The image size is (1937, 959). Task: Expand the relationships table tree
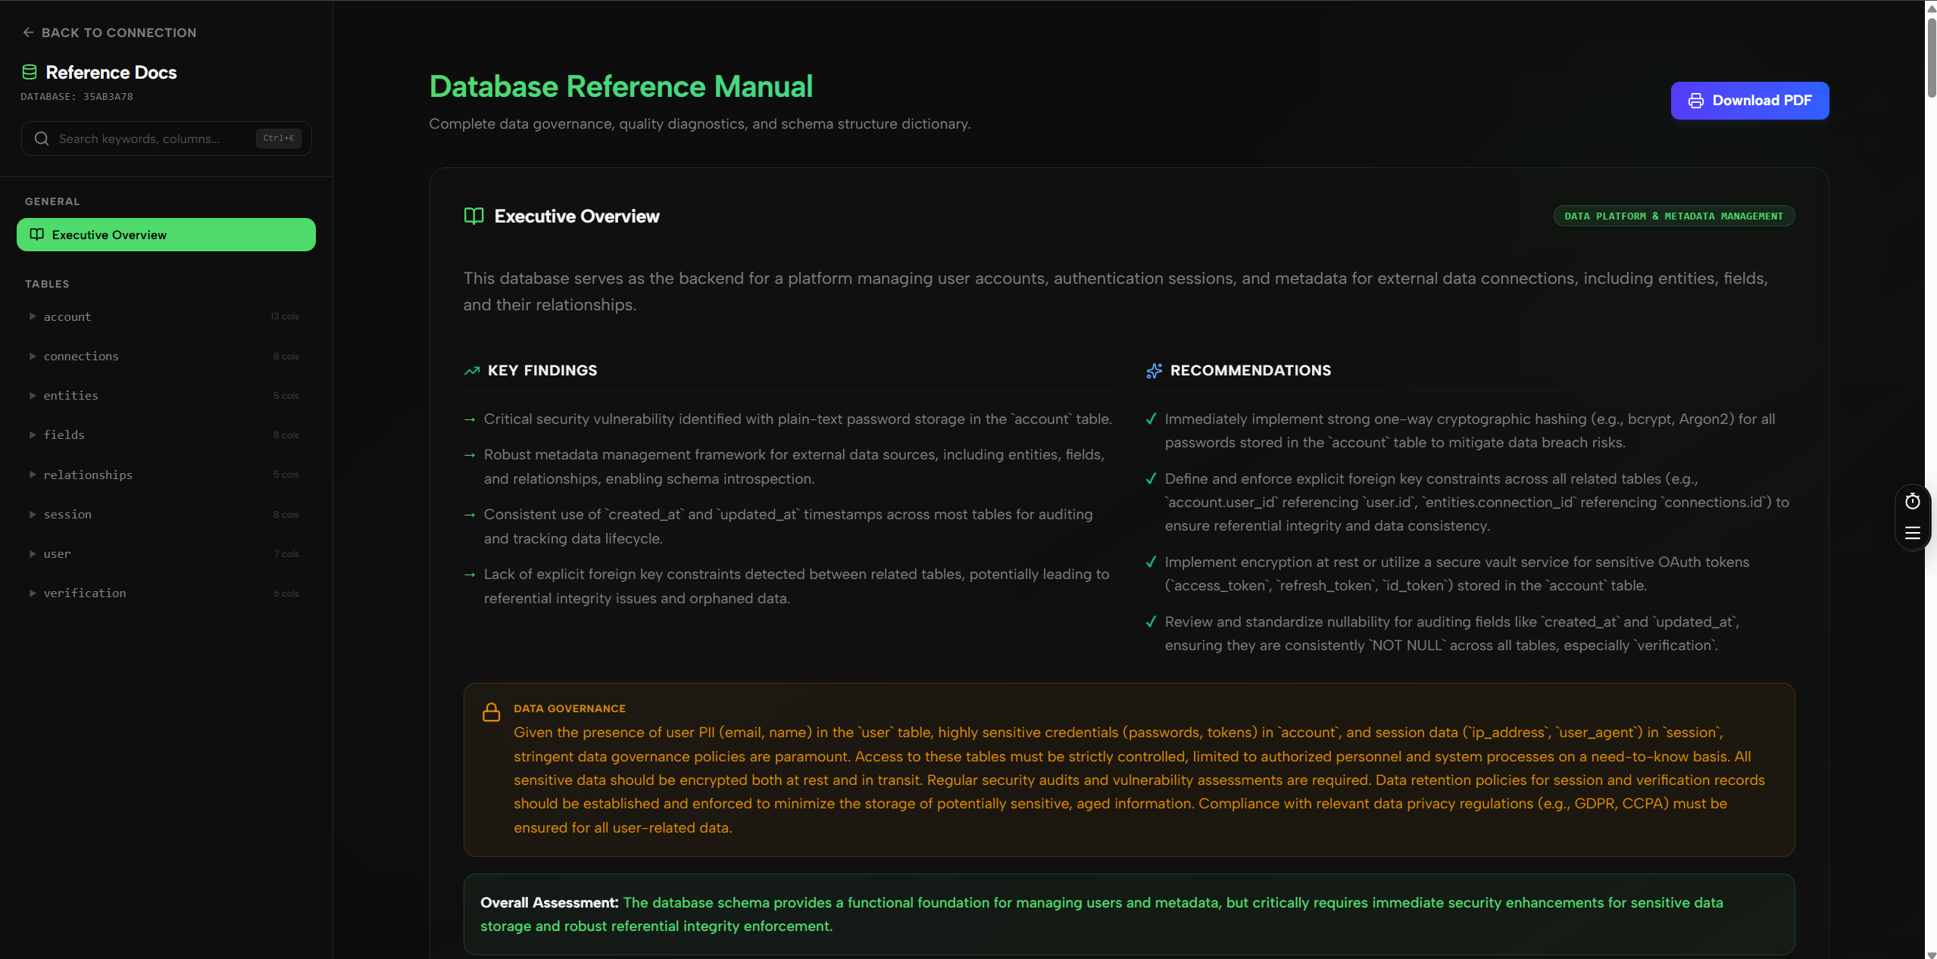(33, 475)
